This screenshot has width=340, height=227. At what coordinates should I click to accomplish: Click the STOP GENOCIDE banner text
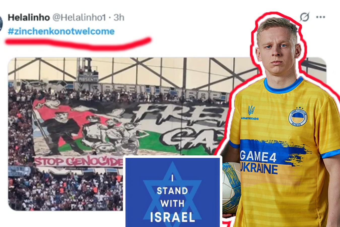click(79, 162)
